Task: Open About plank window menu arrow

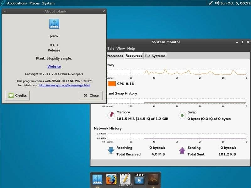Action: click(5, 11)
